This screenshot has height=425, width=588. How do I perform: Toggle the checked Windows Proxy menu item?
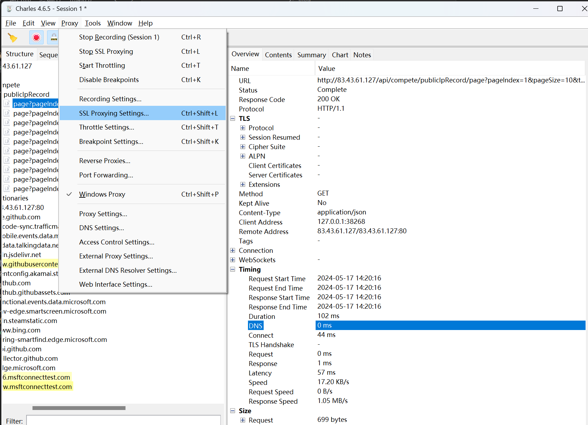(x=143, y=194)
